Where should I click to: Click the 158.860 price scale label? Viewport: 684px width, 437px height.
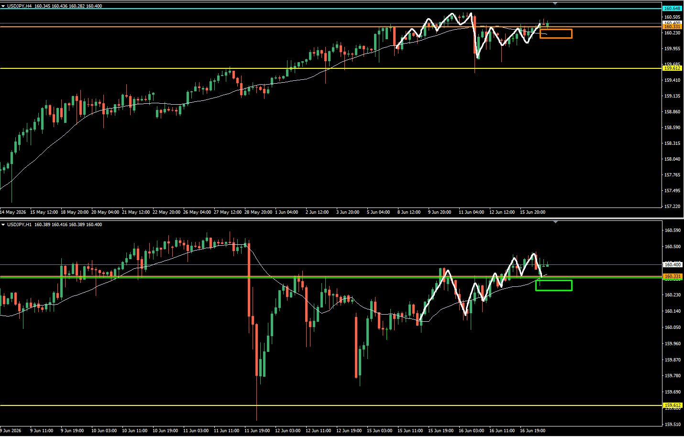click(672, 112)
